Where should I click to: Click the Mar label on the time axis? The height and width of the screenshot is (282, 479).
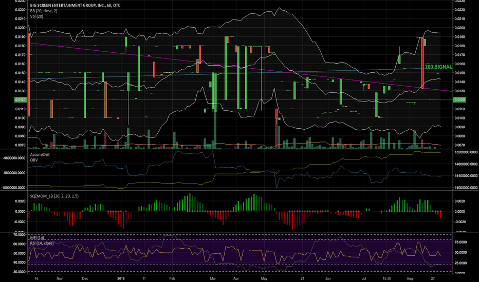point(213,278)
